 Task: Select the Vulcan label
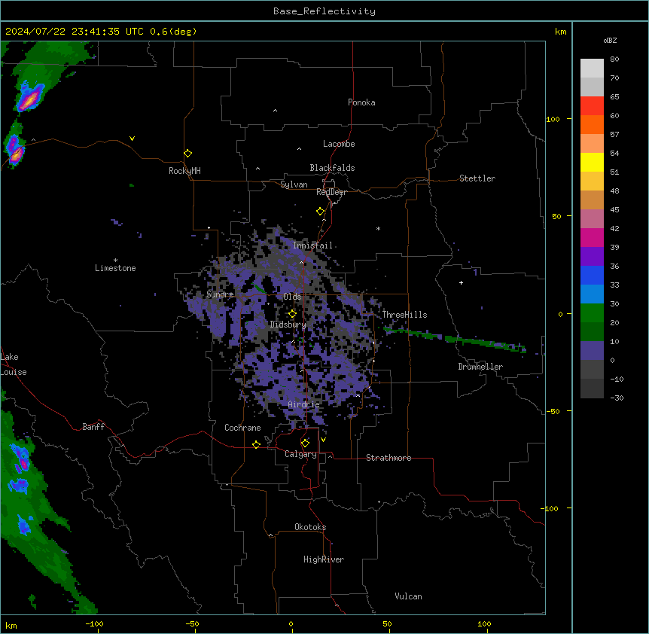coord(409,596)
